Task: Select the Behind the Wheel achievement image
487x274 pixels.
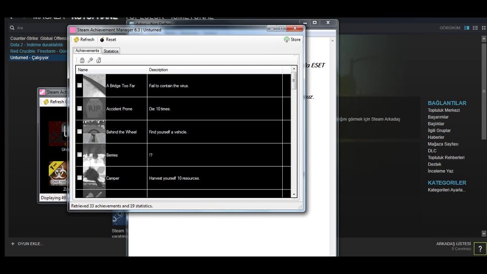Action: click(94, 132)
